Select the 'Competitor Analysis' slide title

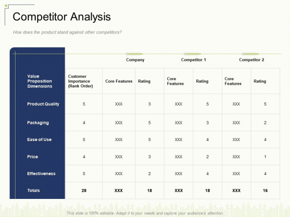(x=62, y=17)
